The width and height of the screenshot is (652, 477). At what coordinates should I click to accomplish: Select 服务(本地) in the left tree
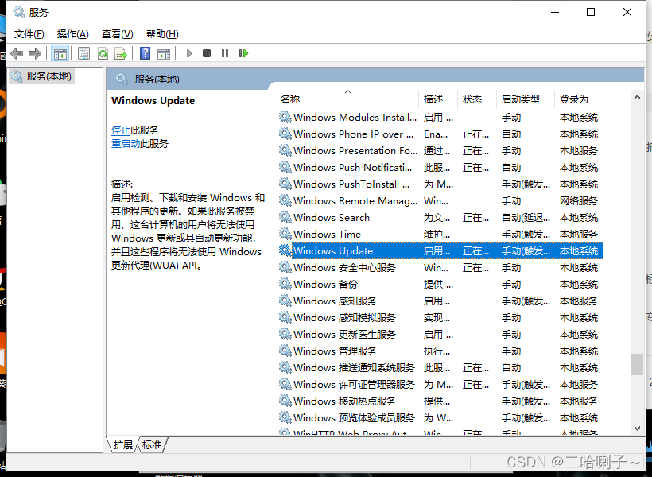(41, 76)
